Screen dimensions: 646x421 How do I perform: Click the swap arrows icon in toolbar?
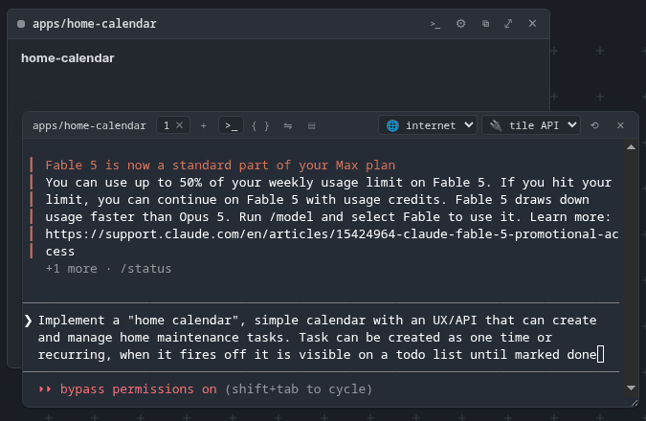click(288, 125)
